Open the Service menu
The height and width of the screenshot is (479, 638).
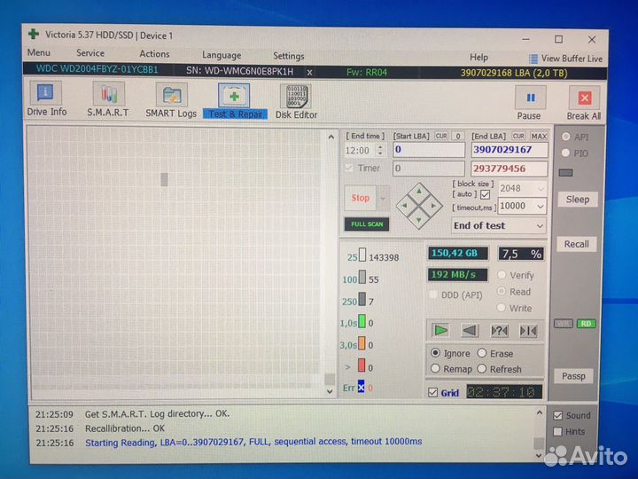(x=89, y=54)
